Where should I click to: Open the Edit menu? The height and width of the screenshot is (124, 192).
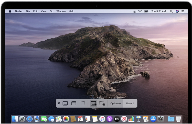point(35,11)
